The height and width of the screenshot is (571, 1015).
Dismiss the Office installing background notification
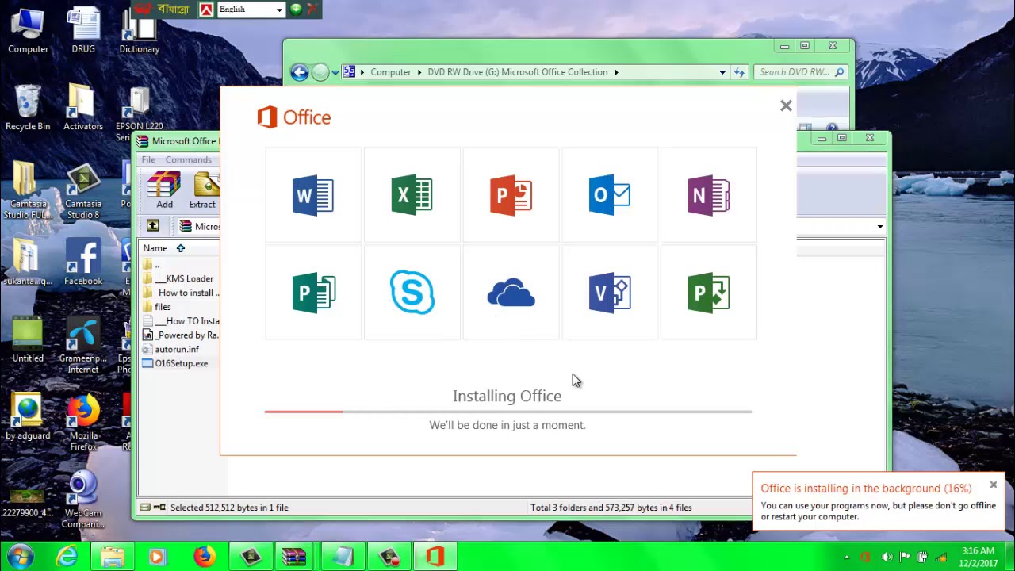click(993, 485)
